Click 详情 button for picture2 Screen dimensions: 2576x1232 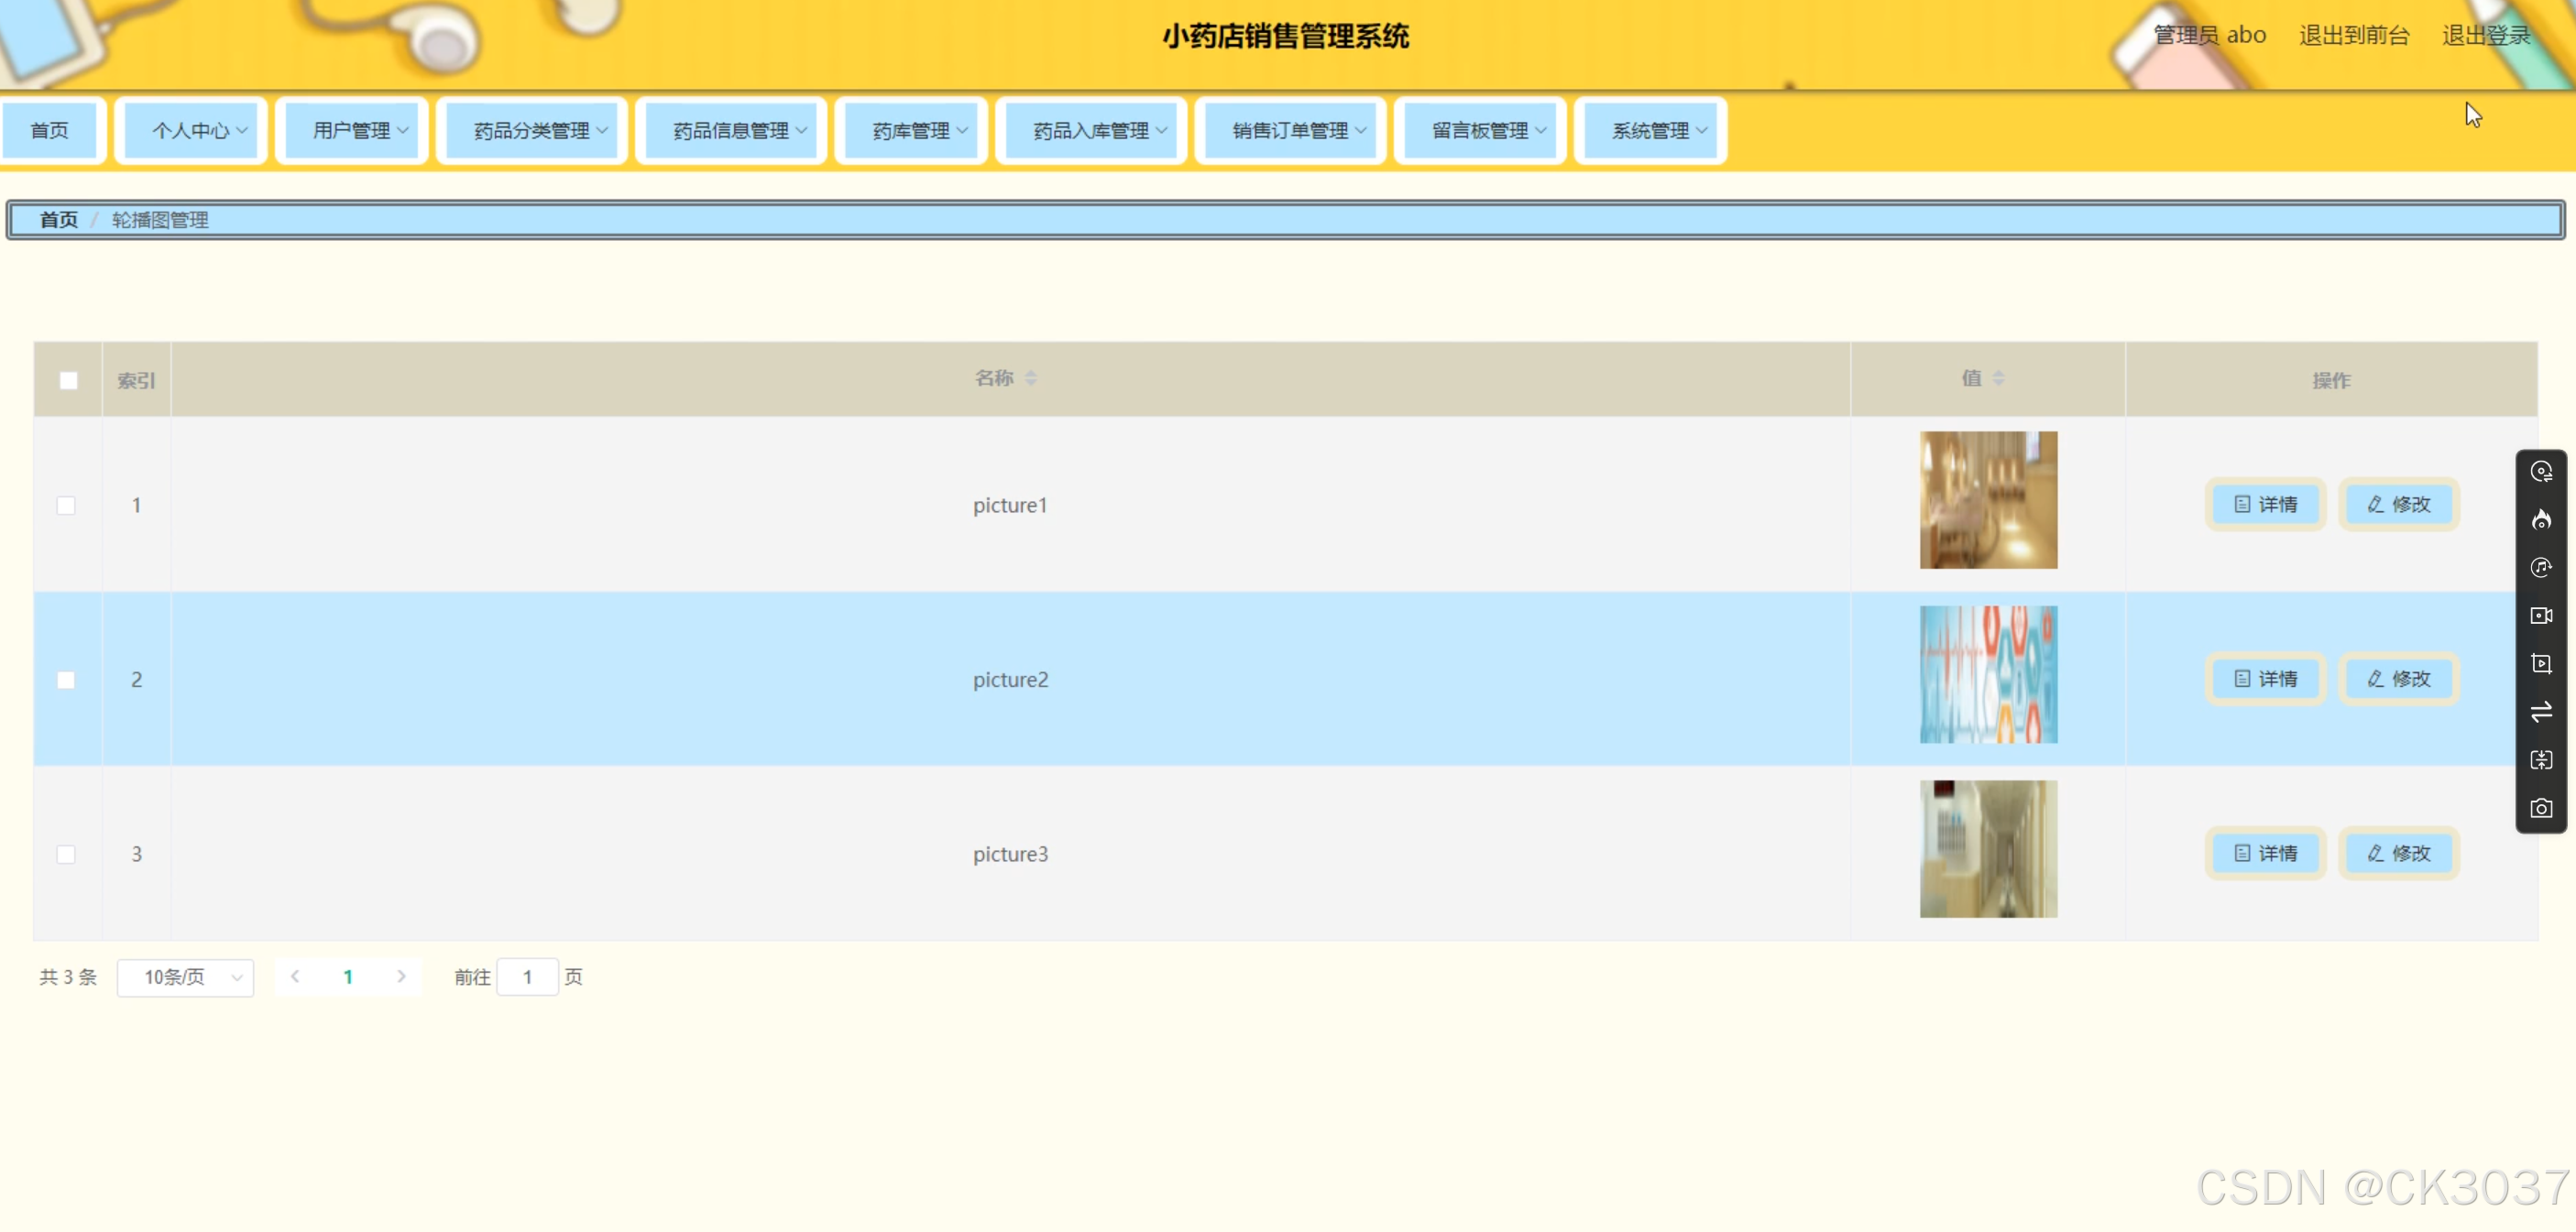pos(2265,680)
